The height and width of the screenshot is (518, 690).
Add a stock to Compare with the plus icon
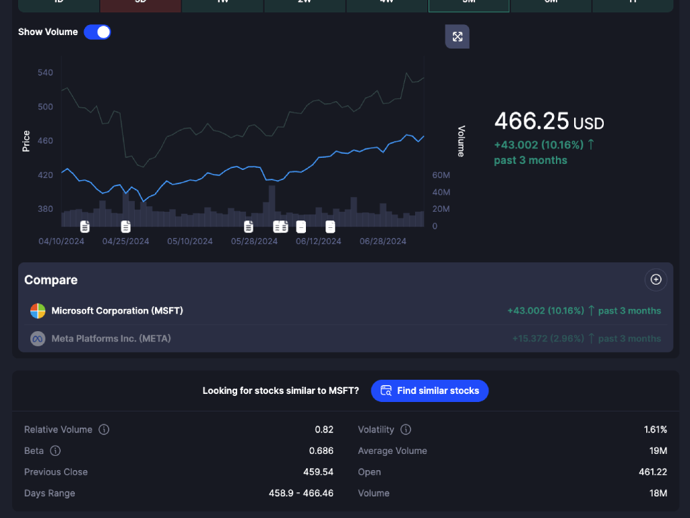coord(656,280)
